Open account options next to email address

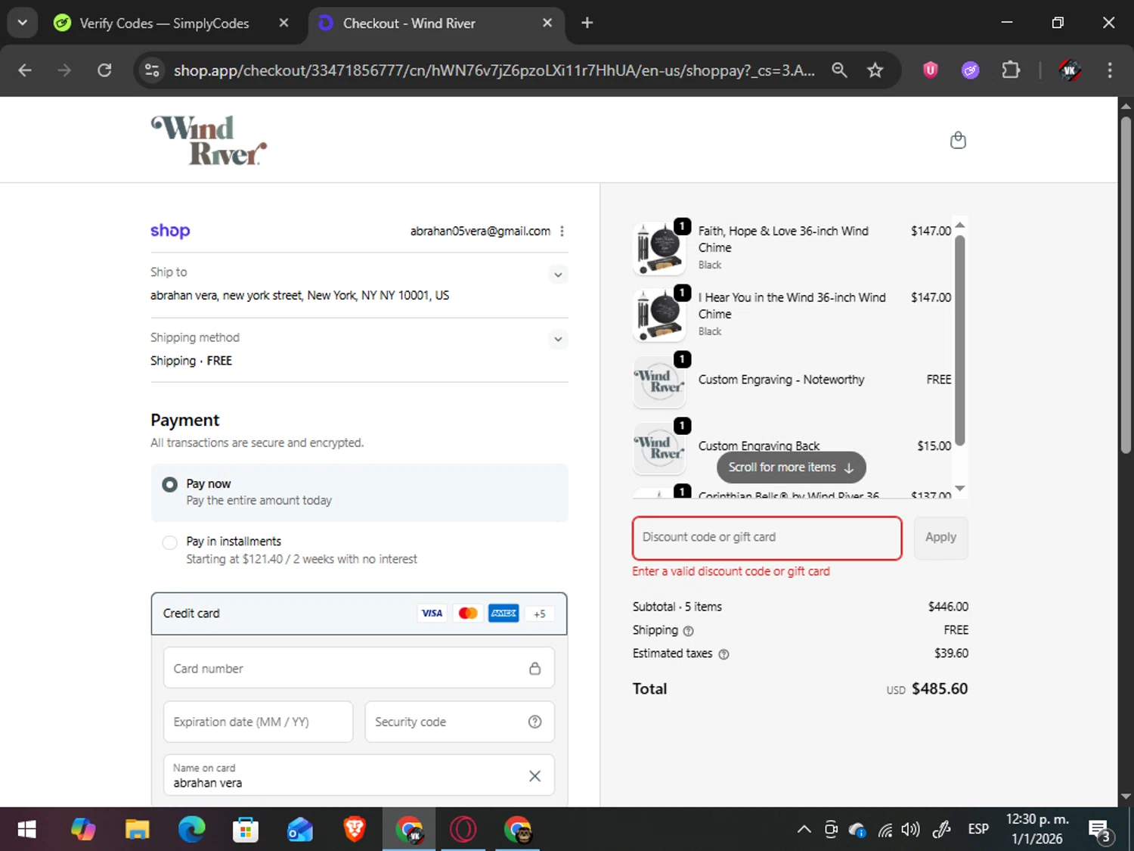pyautogui.click(x=562, y=231)
